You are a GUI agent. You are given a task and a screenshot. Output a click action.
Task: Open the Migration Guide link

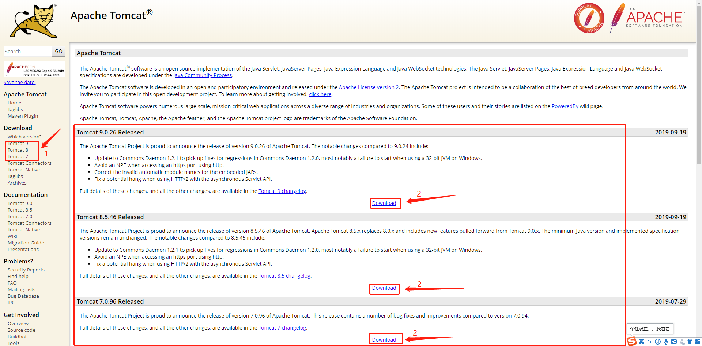coord(26,243)
